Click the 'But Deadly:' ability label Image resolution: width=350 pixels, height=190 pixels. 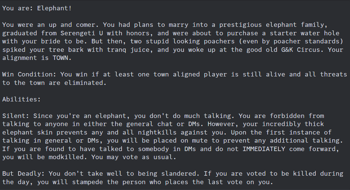[x=23, y=173]
